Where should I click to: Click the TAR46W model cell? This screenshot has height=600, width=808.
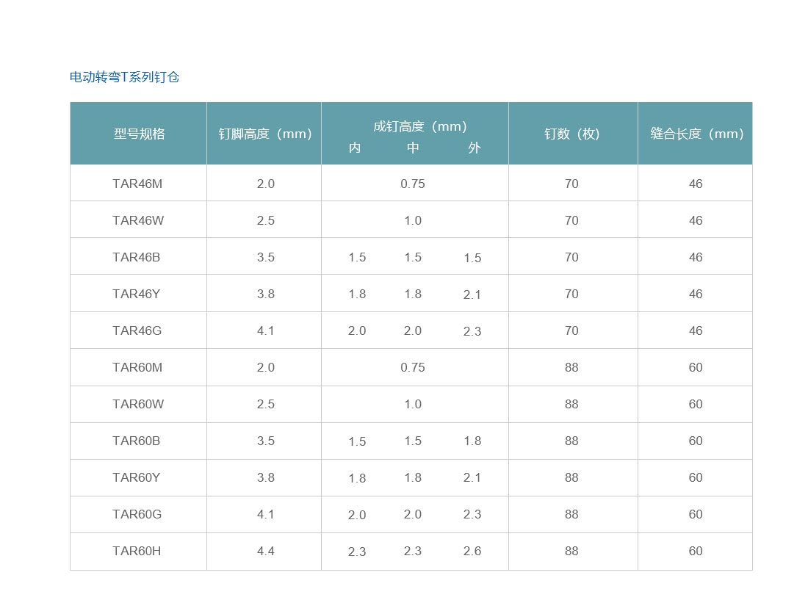[x=138, y=220]
